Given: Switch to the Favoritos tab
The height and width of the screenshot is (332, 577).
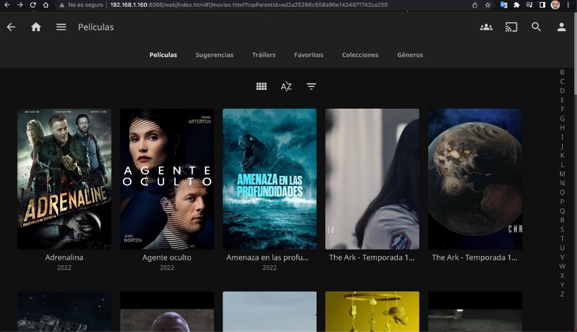Looking at the screenshot, I should (x=308, y=55).
